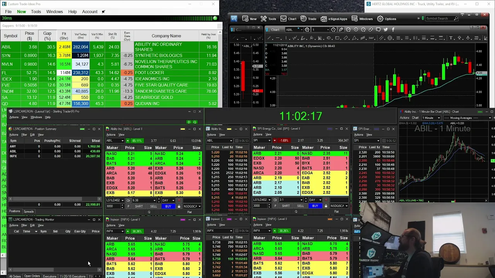Share chart via the Twitter icon
Image resolution: width=495 pixels, height=278 pixels.
[x=386, y=29]
